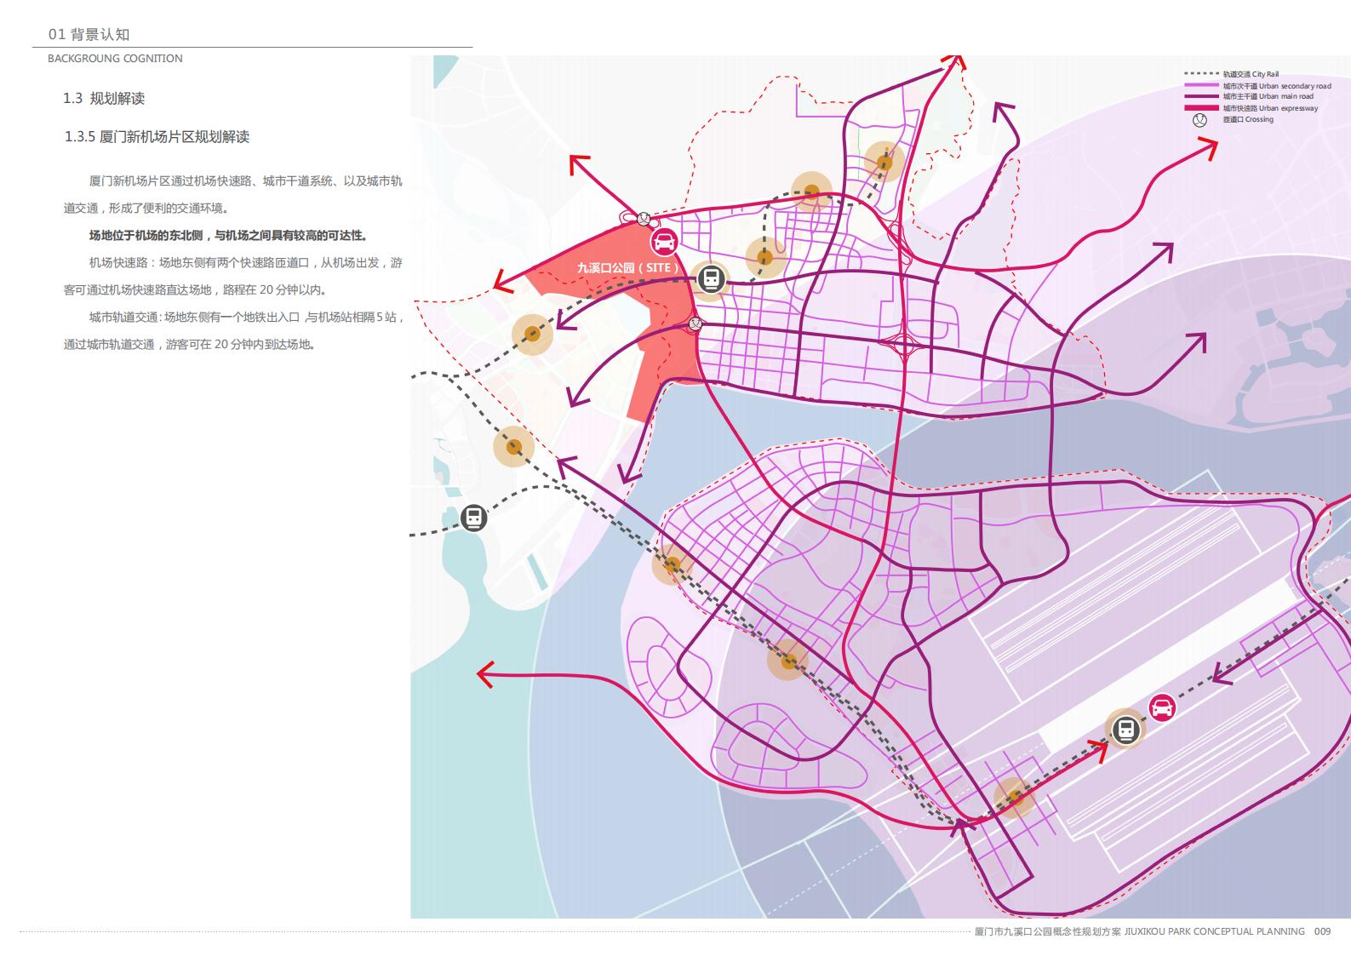The height and width of the screenshot is (956, 1351).
Task: Click the Urban expressway color swatch
Action: click(x=1202, y=108)
